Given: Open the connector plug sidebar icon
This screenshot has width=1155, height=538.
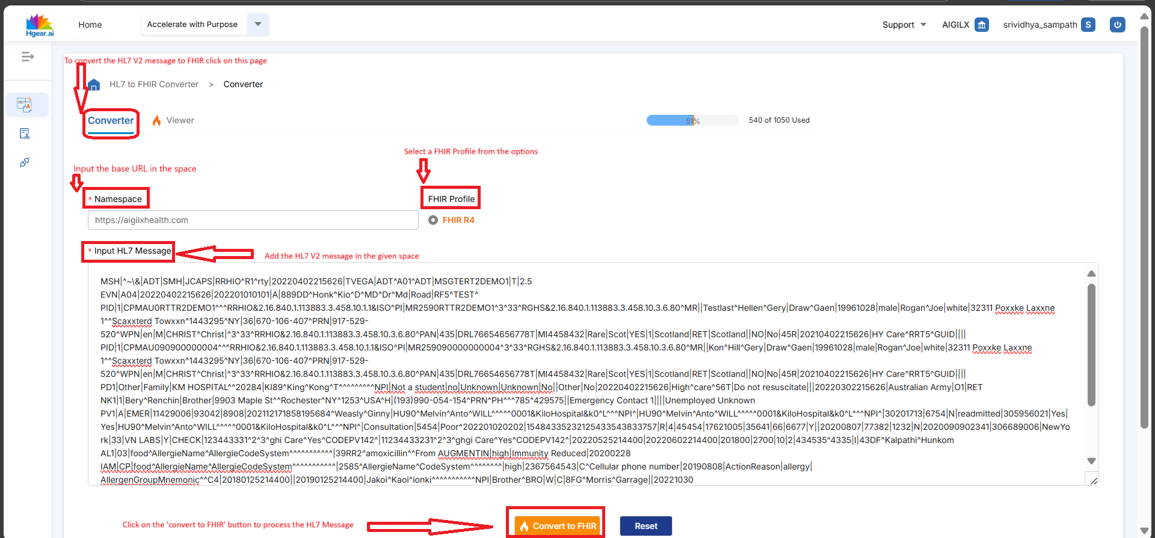Looking at the screenshot, I should tap(25, 162).
